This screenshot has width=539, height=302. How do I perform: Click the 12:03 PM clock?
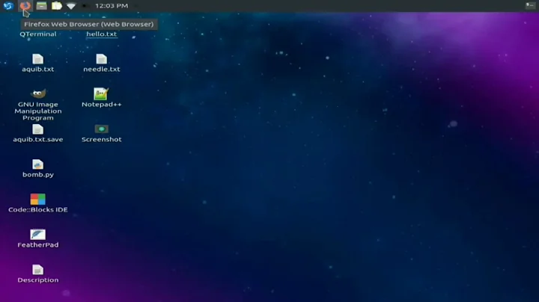[112, 6]
